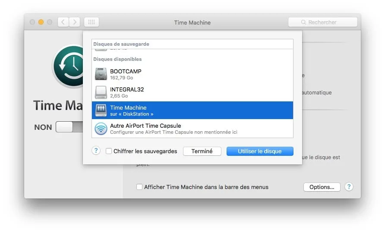
Task: Click Utiliser le disque button
Action: [260, 151]
